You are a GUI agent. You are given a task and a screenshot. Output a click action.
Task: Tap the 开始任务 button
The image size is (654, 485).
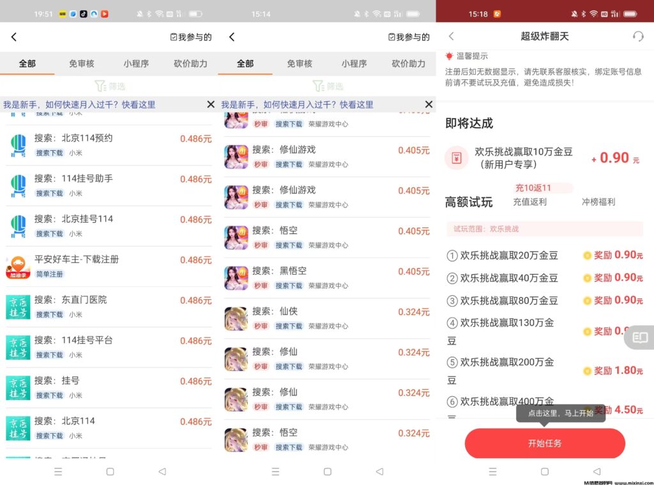(544, 443)
